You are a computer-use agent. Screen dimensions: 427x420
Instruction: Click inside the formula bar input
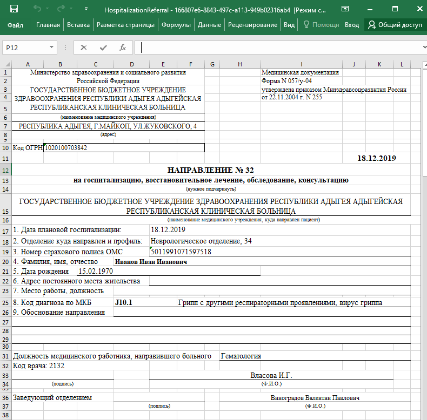[278, 48]
